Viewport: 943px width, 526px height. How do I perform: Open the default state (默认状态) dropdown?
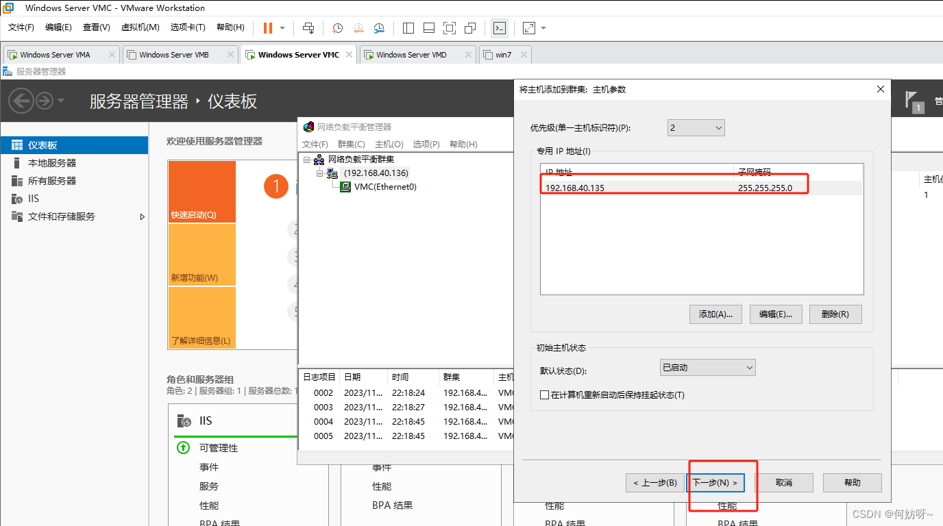707,368
